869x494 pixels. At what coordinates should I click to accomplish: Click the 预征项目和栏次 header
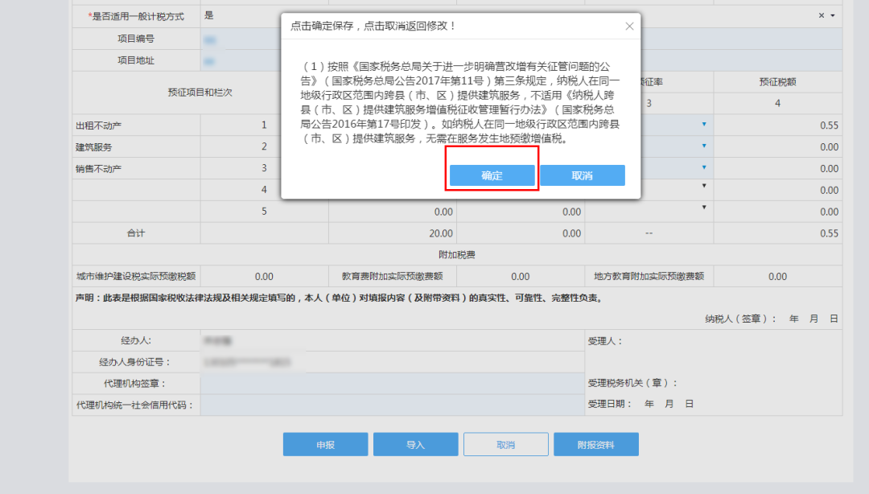(200, 92)
